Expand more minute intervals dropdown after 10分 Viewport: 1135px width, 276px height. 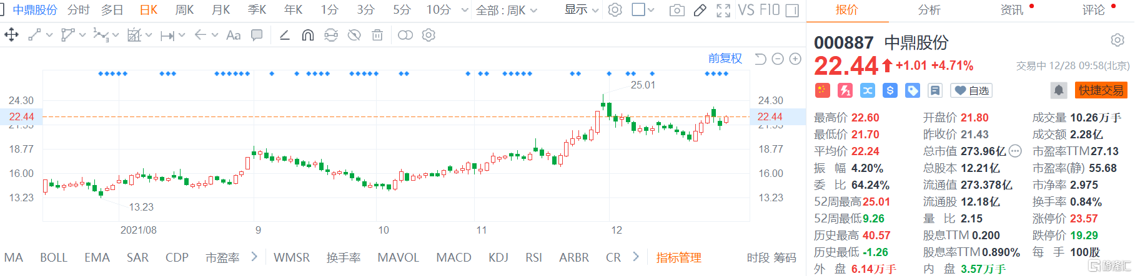pos(464,10)
